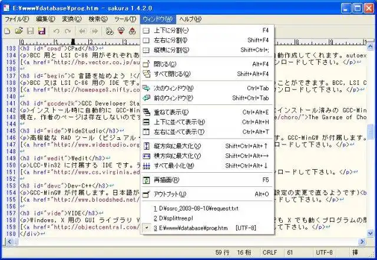Click the Jump forward right-arrow icon
This screenshot has width=377, height=260.
point(95,31)
